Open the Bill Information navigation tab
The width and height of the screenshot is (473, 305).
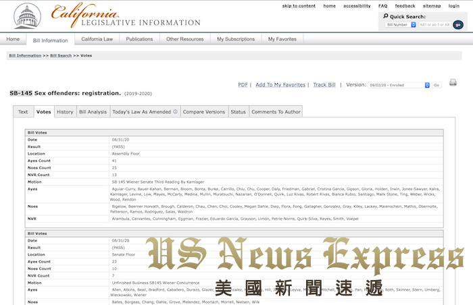pos(51,40)
